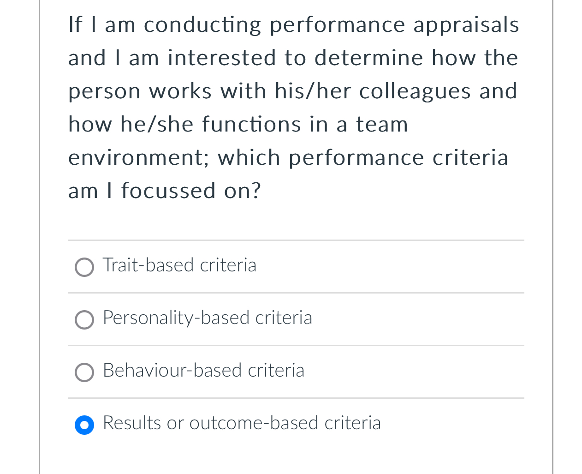Click the divider below the question text
This screenshot has width=582, height=474.
click(296, 240)
